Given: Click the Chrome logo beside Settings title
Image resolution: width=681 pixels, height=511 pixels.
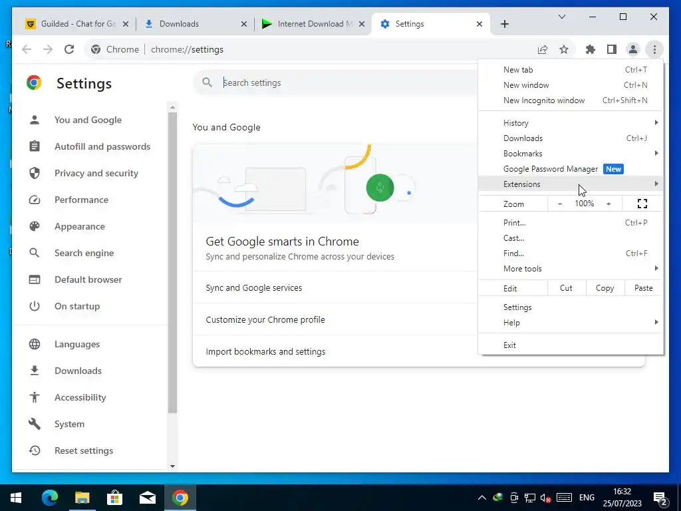Looking at the screenshot, I should 34,83.
